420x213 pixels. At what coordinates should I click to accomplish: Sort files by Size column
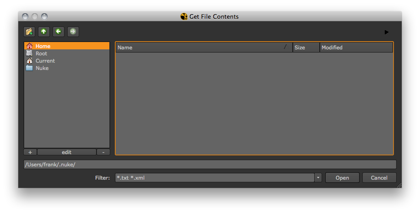pos(305,48)
